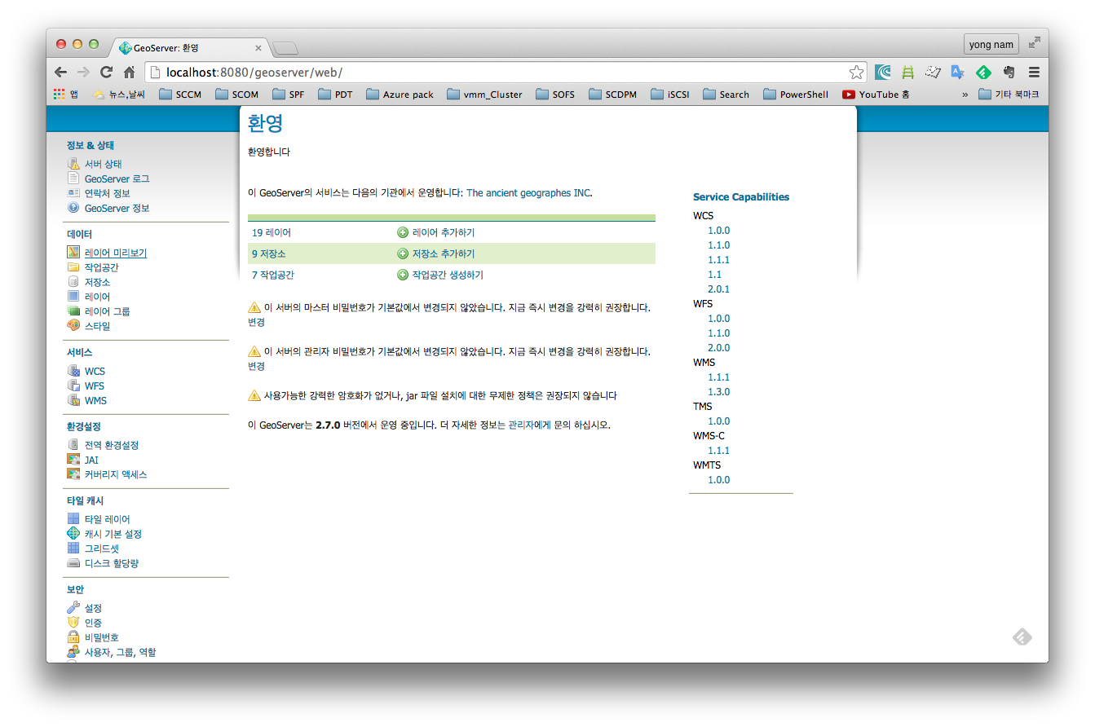Open TMS 1.0.0 capabilities link
Screen dimensions: 1095x727
point(718,421)
